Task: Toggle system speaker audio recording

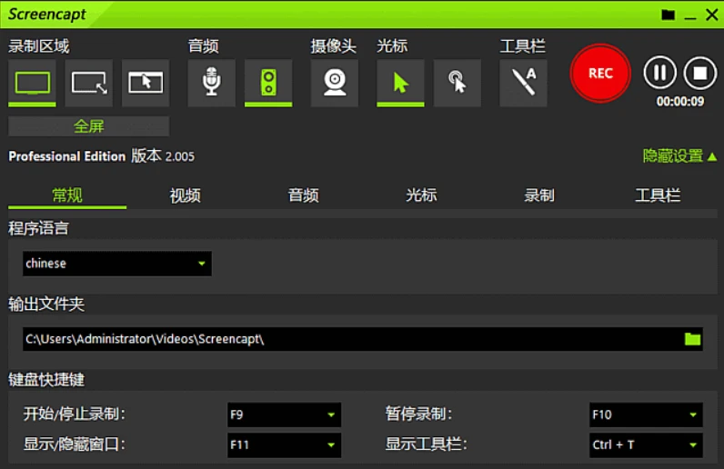Action: 268,83
